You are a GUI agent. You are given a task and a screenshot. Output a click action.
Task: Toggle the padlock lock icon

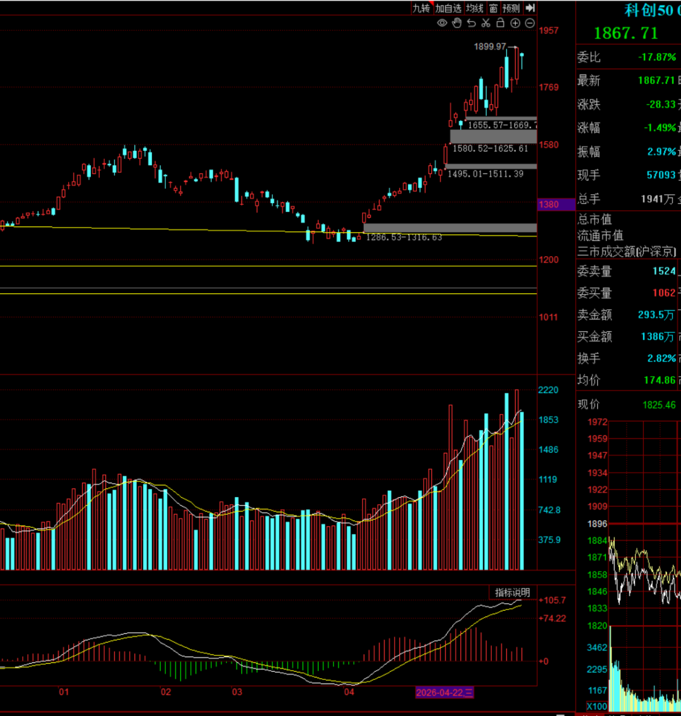click(x=500, y=23)
